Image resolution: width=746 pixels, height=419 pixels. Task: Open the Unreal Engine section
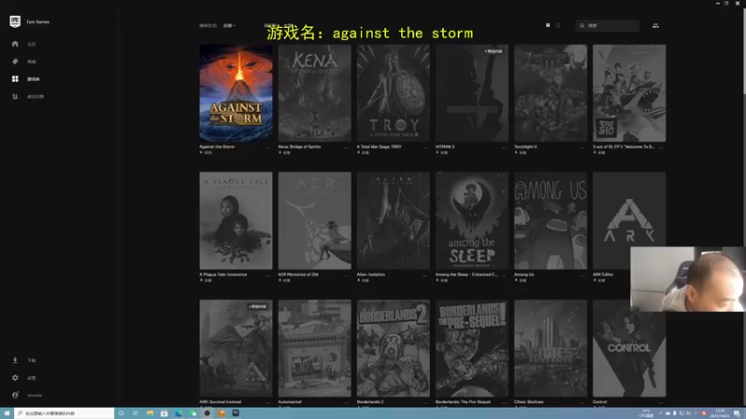point(15,97)
